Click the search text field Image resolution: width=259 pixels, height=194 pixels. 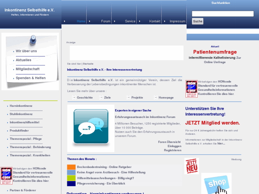pos(223,14)
